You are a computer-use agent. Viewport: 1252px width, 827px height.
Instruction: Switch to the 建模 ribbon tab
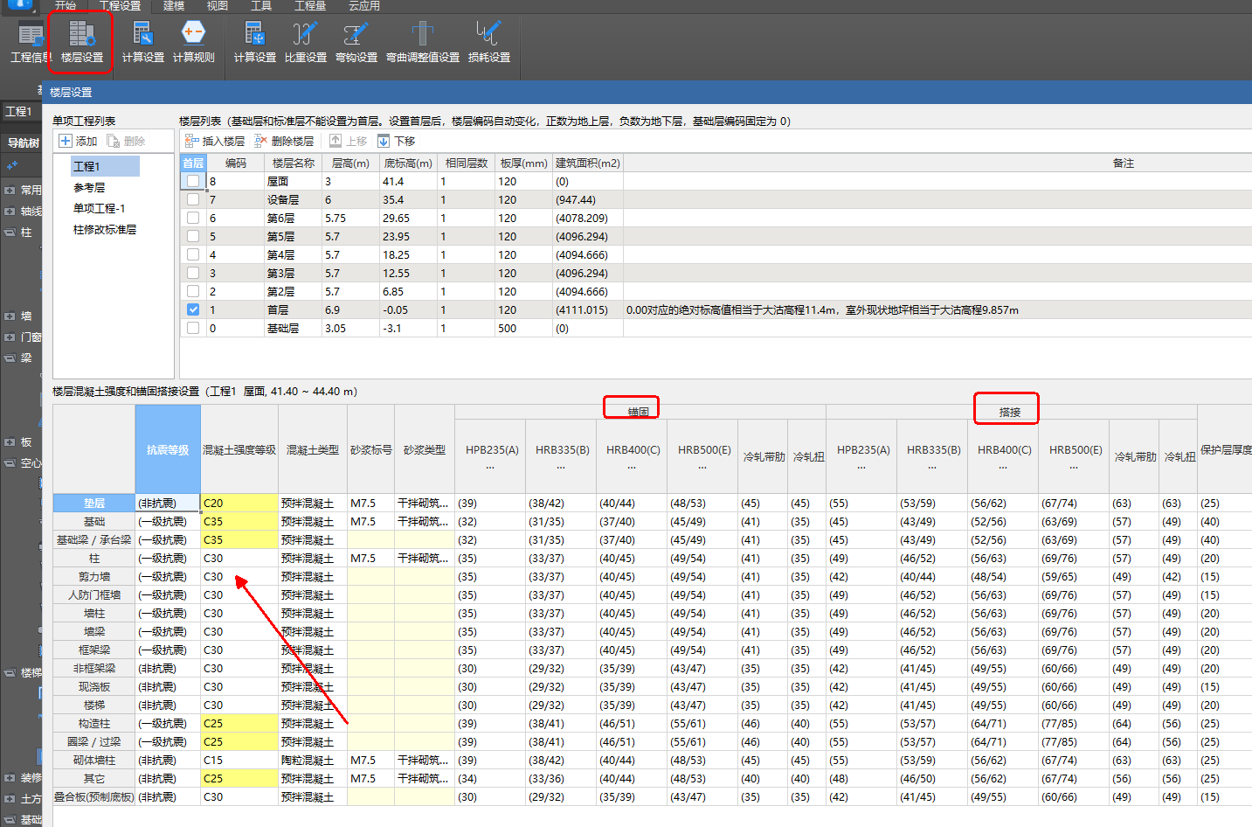tap(174, 5)
